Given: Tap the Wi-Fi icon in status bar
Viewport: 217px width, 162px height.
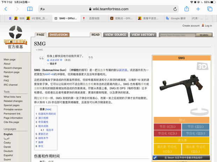Looking at the screenshot, I should pos(191,2).
